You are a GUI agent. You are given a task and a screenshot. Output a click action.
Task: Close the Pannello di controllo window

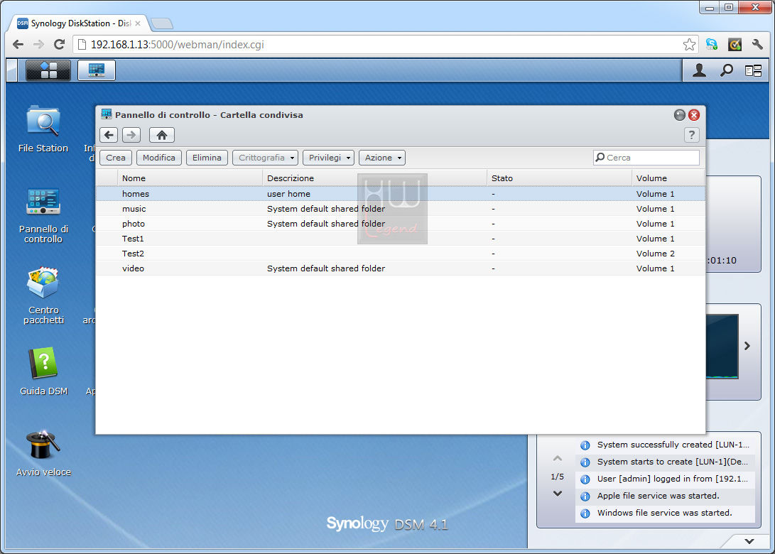(694, 115)
